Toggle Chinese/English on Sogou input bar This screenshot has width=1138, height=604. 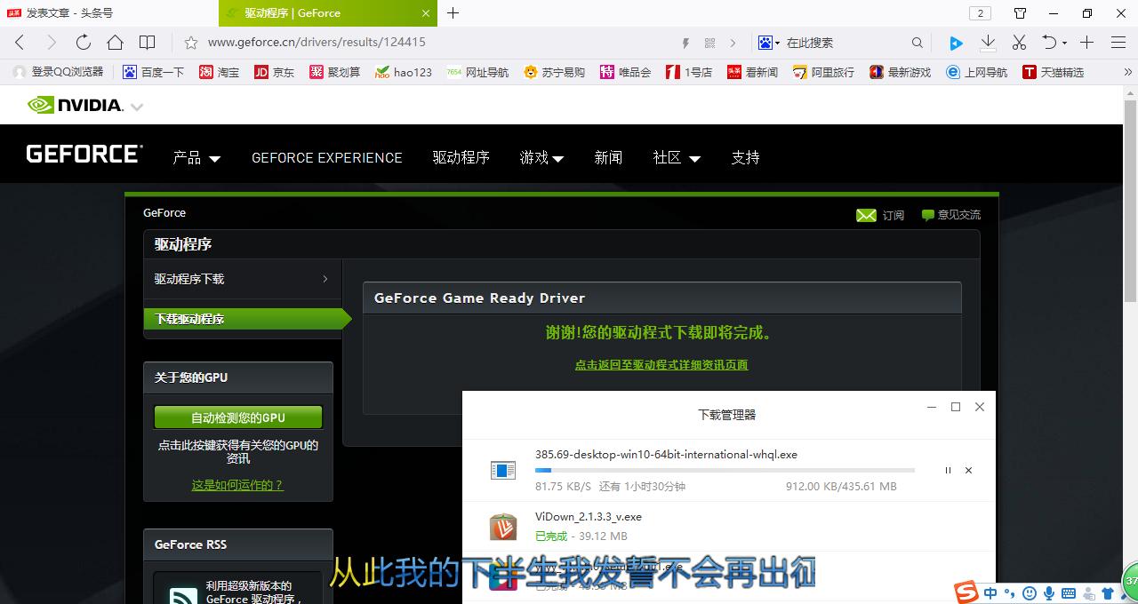coord(990,593)
